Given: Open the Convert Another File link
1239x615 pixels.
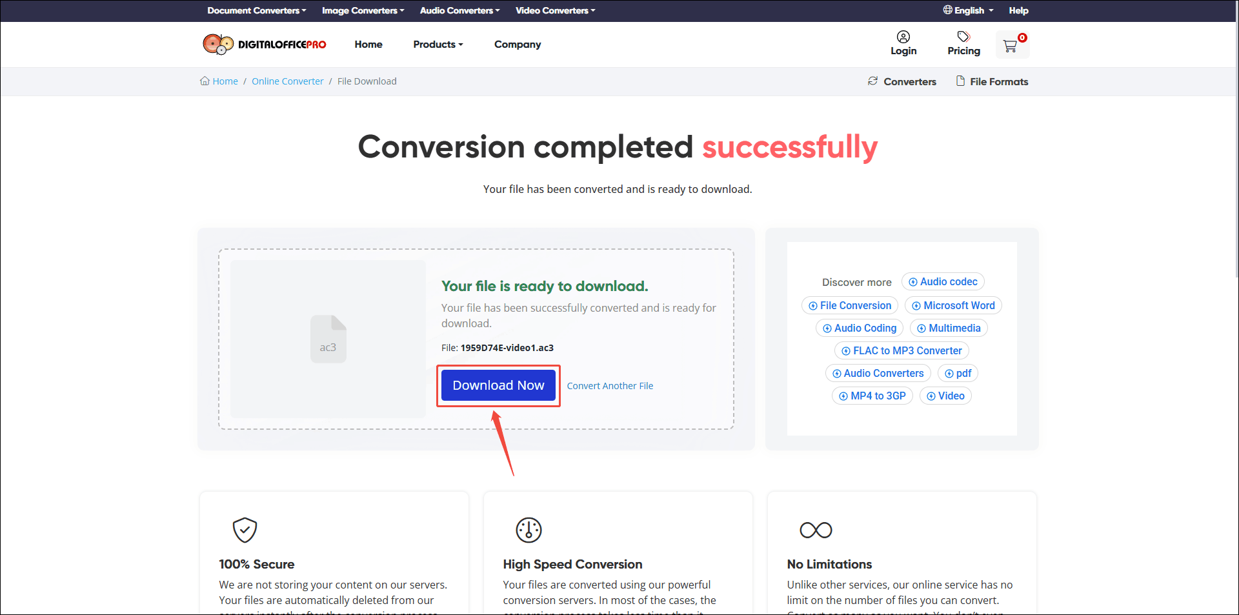Looking at the screenshot, I should (x=610, y=385).
